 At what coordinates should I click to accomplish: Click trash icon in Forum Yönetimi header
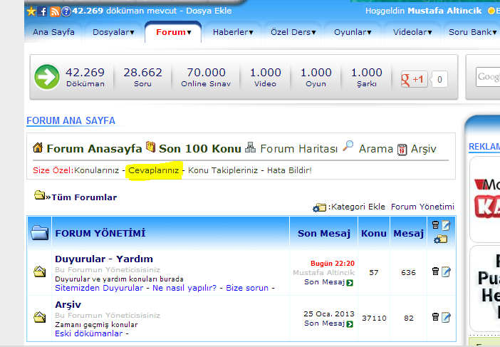tap(436, 225)
